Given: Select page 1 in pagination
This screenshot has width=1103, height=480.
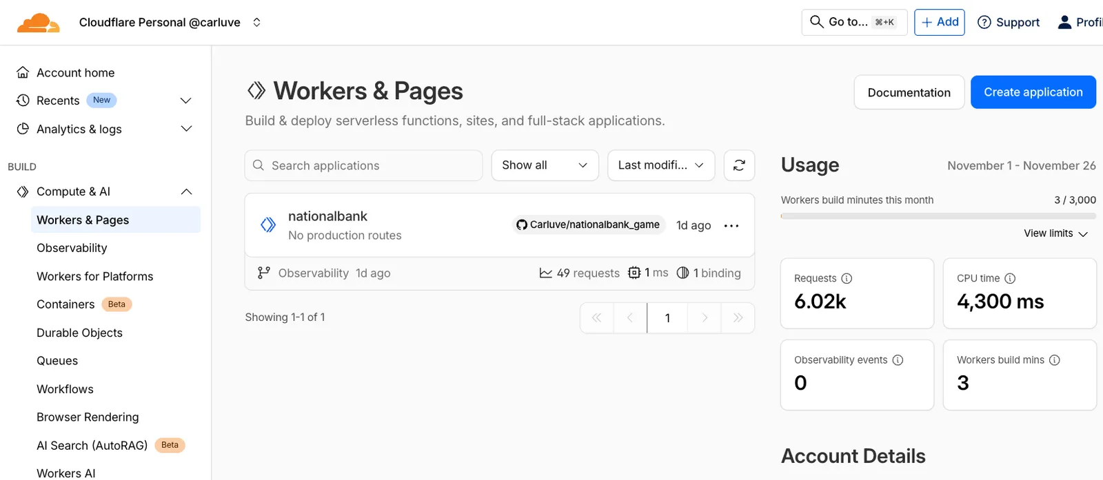Looking at the screenshot, I should click(667, 317).
